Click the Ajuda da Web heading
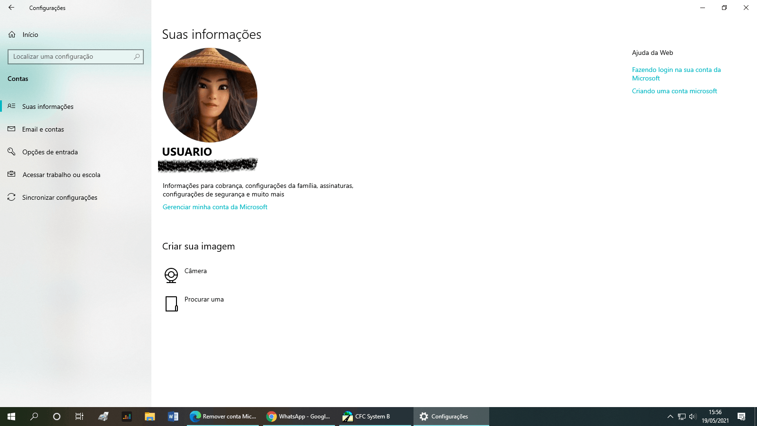 pos(652,53)
